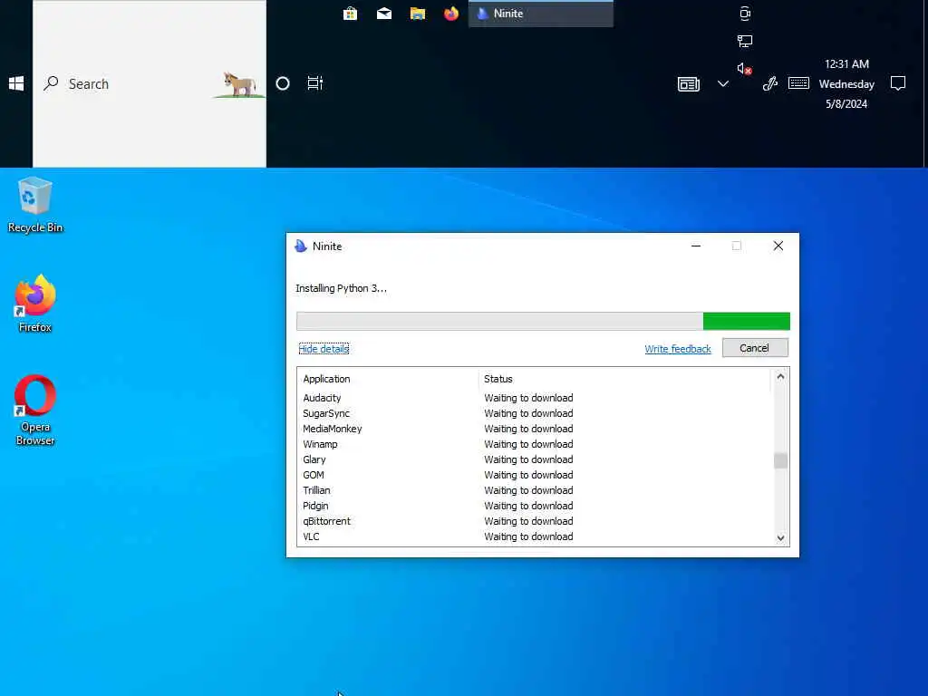Open Windows Ink Workspace pen icon

(x=770, y=83)
